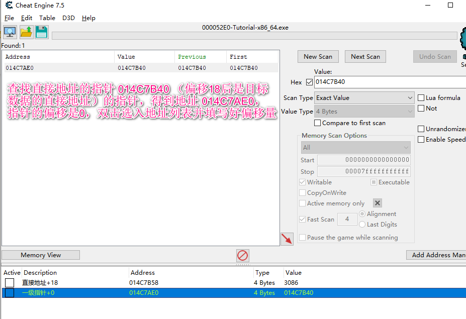Open the File menu
The height and width of the screenshot is (319, 466).
pos(9,18)
